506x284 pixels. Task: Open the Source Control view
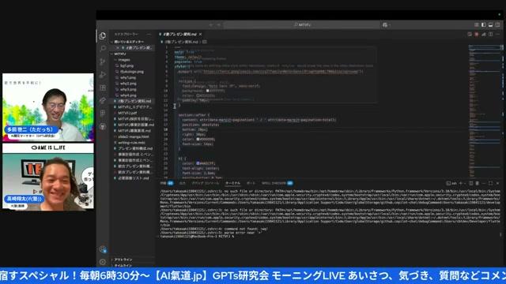(103, 62)
